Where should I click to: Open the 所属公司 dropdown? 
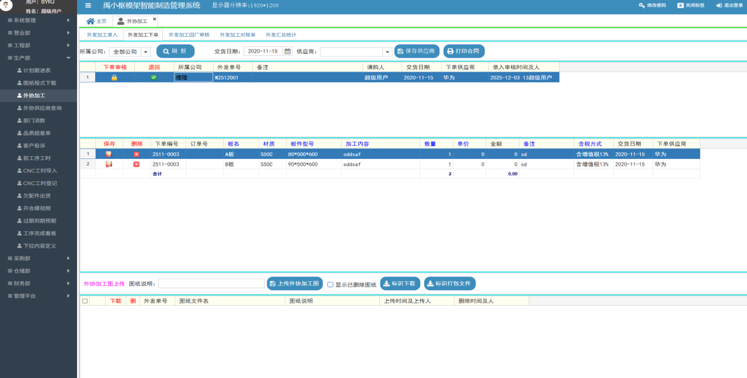146,52
